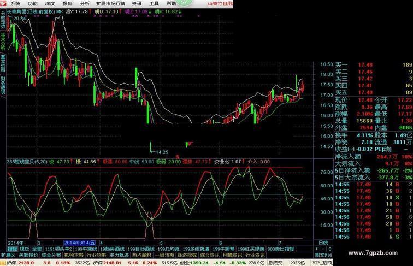Viewport: 413px width, 266px height.
Task: Open the 机构攻略 tab
Action: click(74, 255)
